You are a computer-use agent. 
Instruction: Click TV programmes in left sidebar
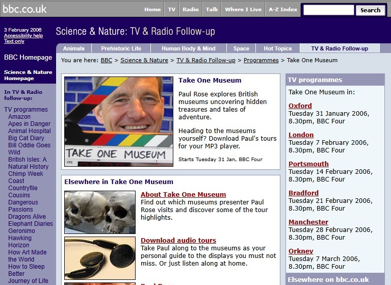coord(26,110)
